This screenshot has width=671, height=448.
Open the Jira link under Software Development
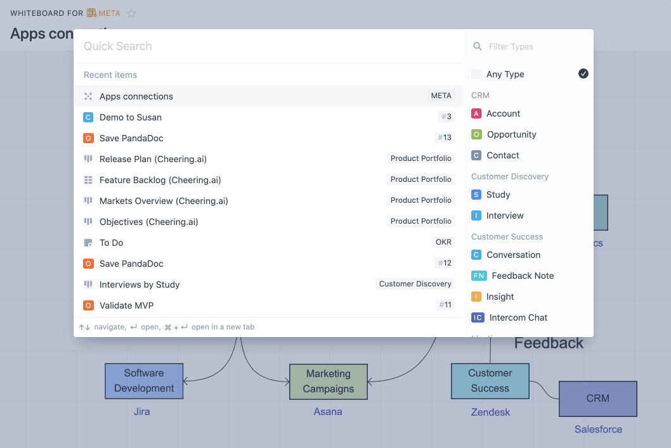[x=142, y=411]
